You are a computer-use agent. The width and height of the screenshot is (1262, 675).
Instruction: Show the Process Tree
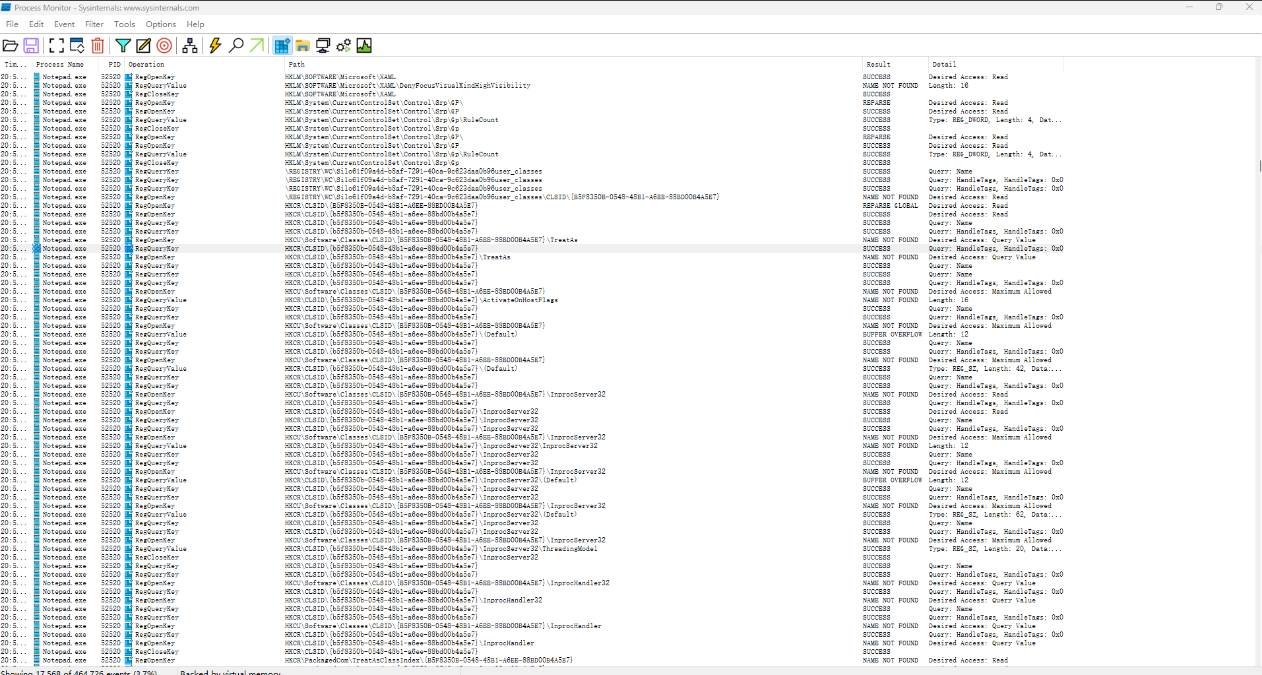point(190,46)
